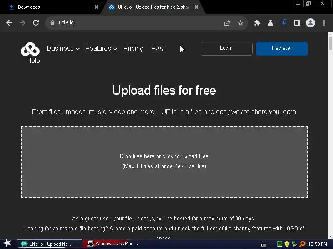333x249 pixels.
Task: Click the Upload files for free heading
Action: 164,90
